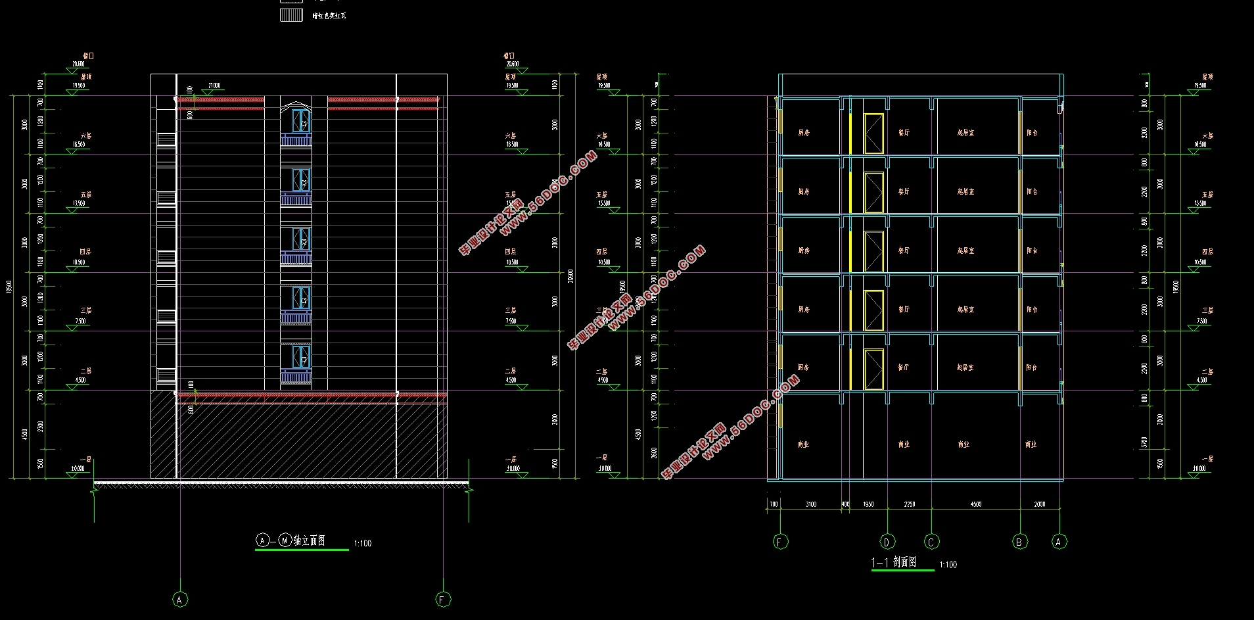Select the top-floor yellow elevator door symbol
Image resolution: width=1254 pixels, height=620 pixels.
pos(873,133)
